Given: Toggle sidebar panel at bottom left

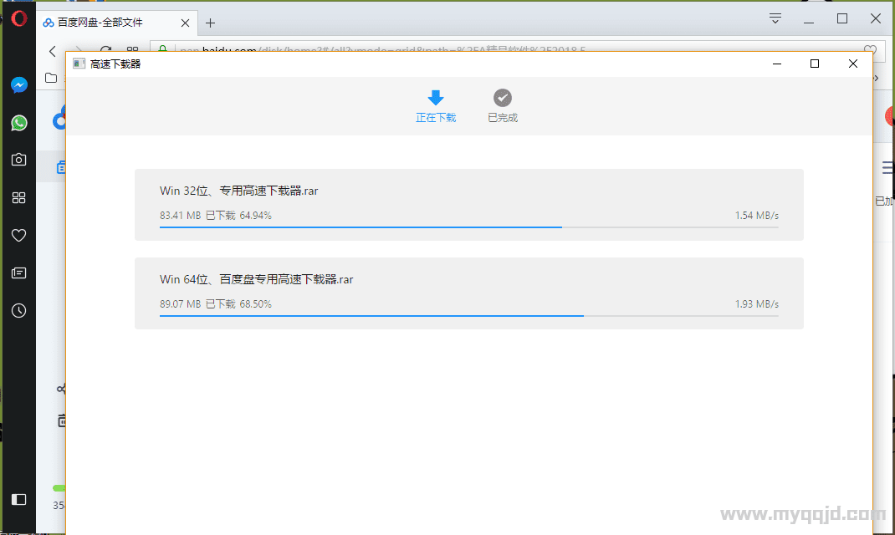Looking at the screenshot, I should click(19, 500).
